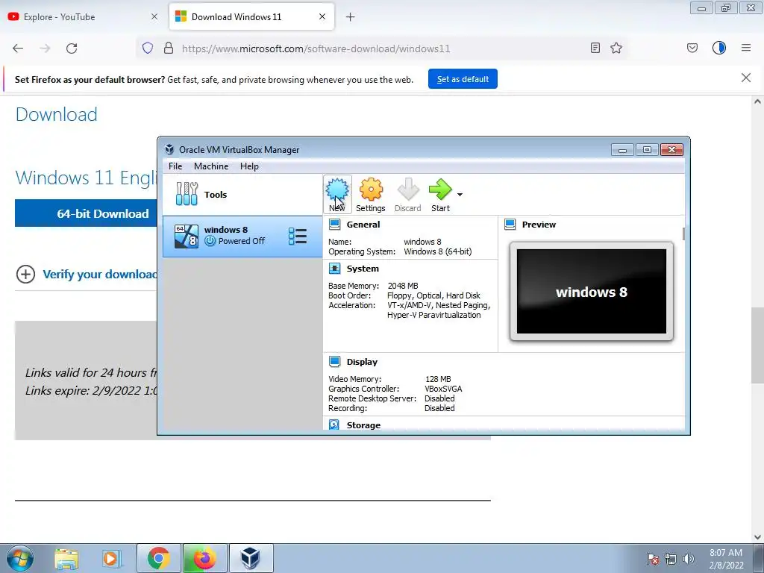Open the VirtualBox Help menu
Screen dimensions: 764x573
coord(249,166)
